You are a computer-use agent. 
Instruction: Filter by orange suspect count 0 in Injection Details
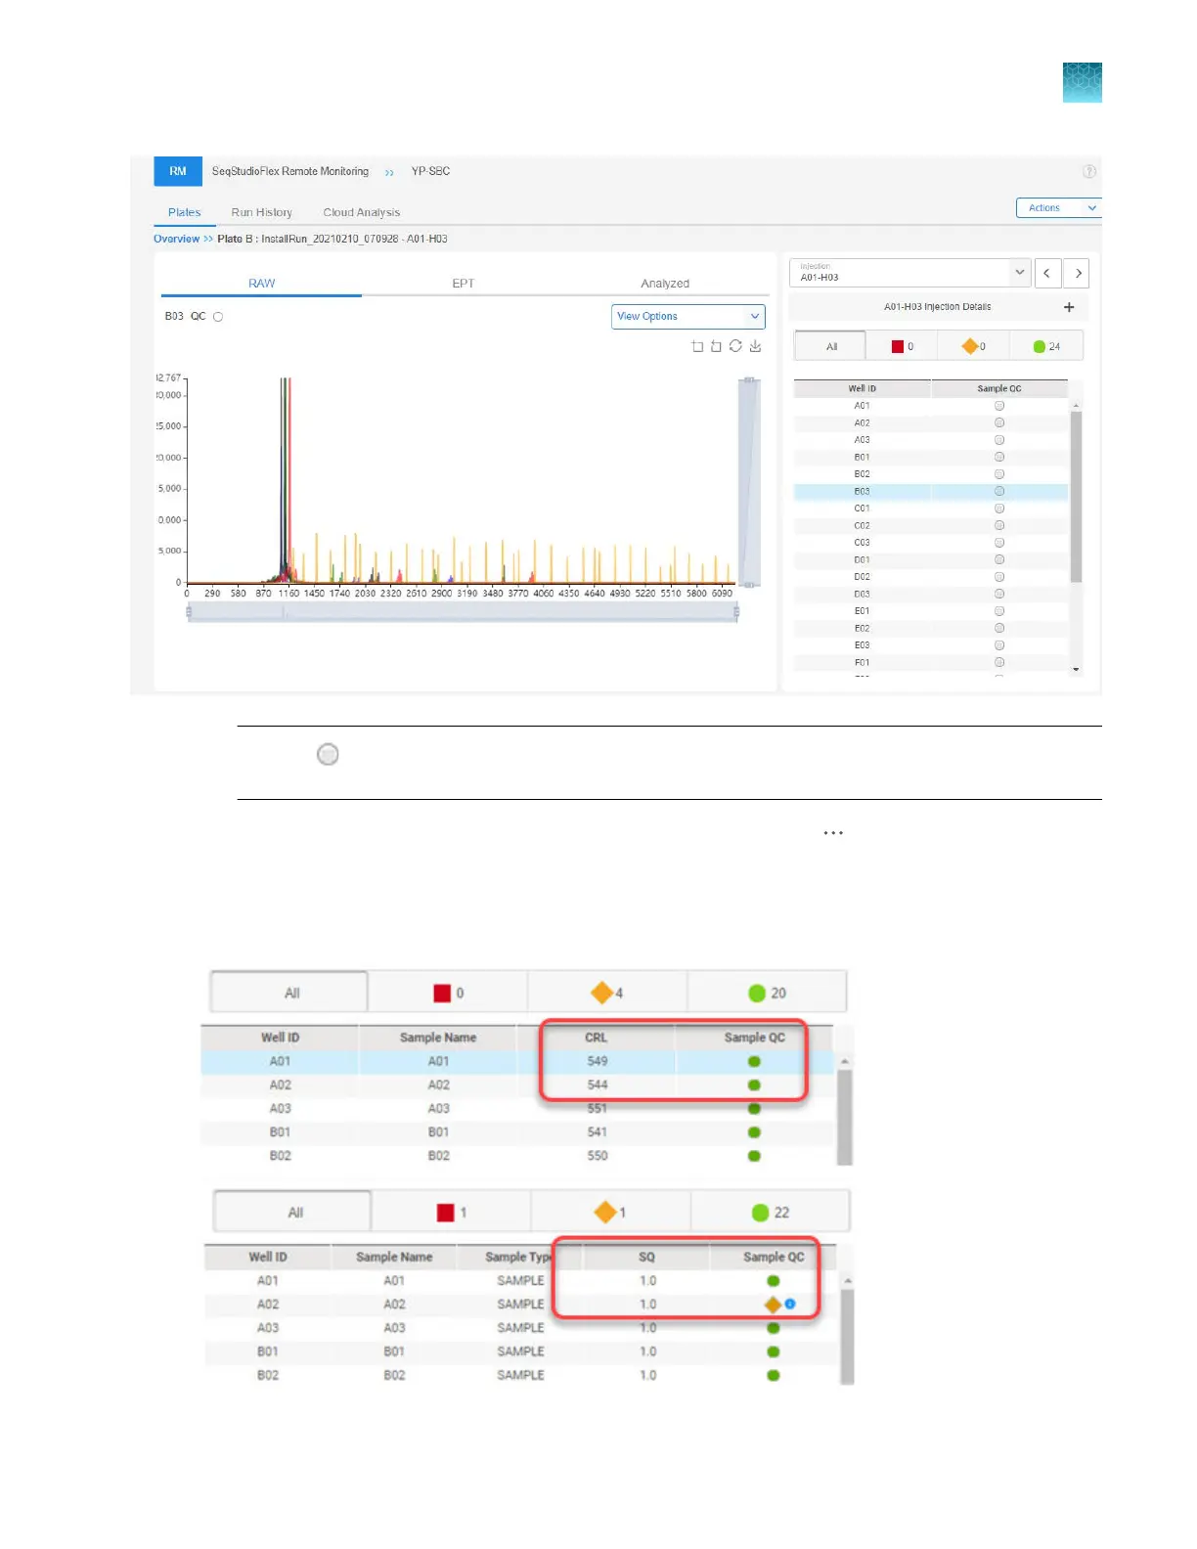973,346
